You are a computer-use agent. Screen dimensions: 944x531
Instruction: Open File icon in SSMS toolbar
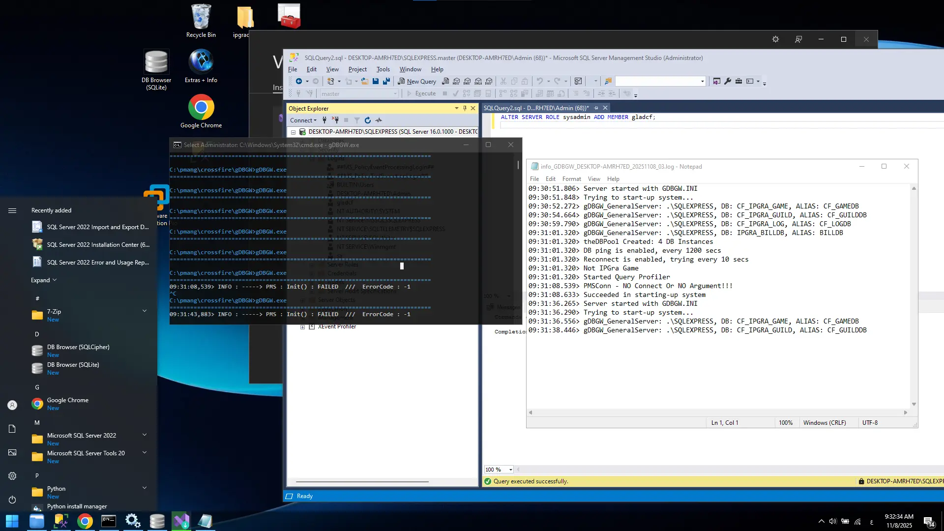point(364,81)
